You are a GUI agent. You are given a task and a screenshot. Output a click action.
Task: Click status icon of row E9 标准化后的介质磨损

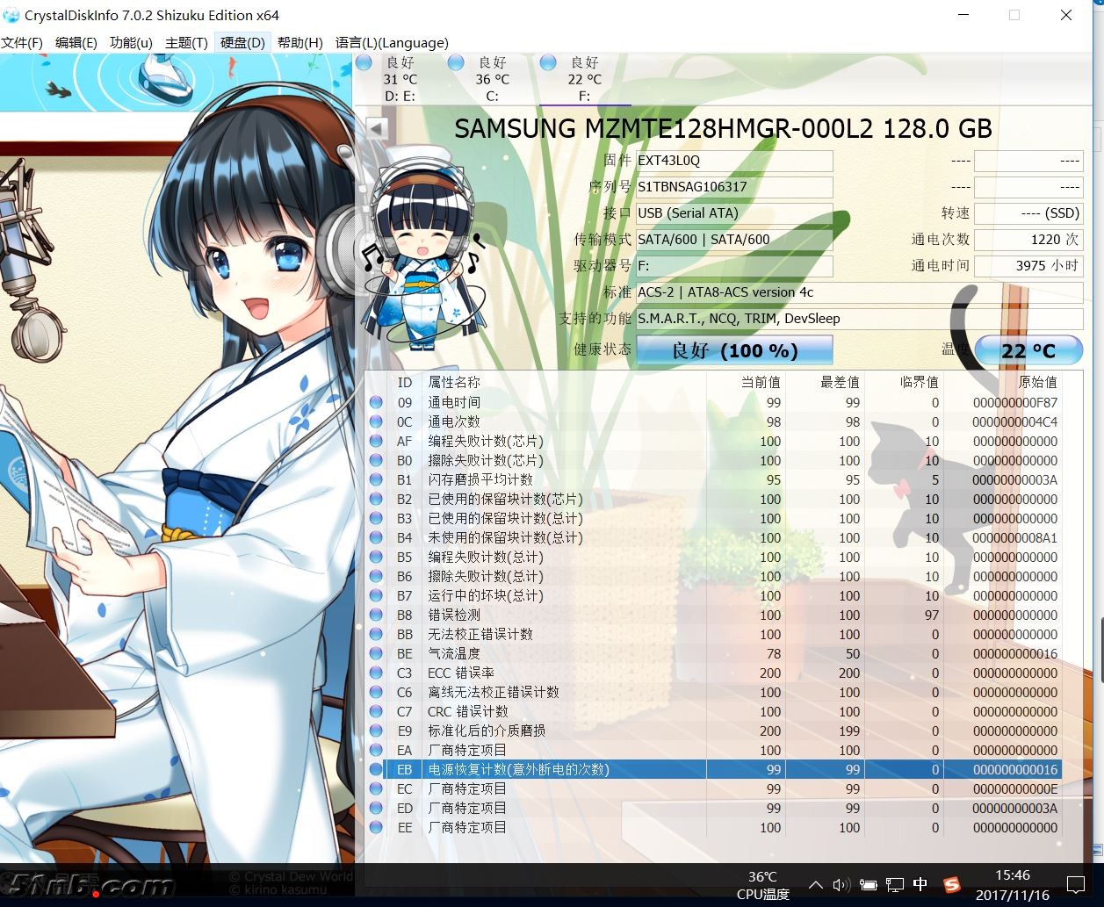[377, 731]
